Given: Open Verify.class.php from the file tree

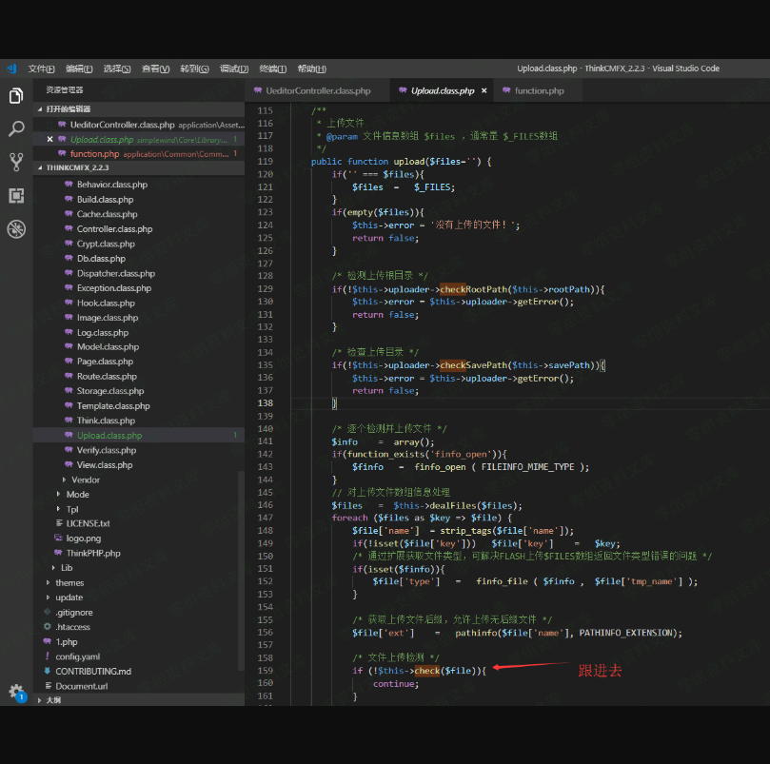Looking at the screenshot, I should pyautogui.click(x=106, y=450).
